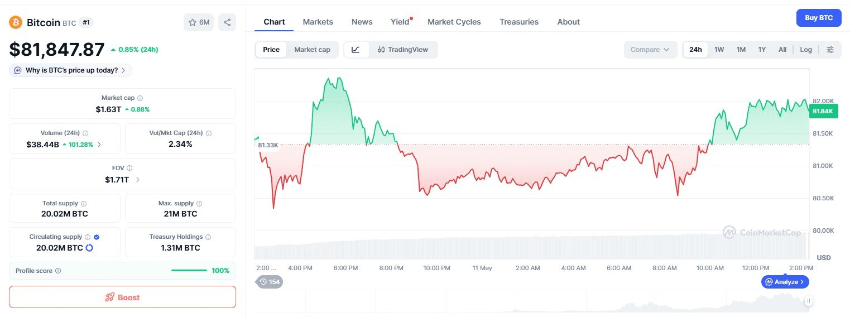Open info icon next to Vol/Mkt Cap (24h)
This screenshot has width=850, height=317.
[x=209, y=133]
